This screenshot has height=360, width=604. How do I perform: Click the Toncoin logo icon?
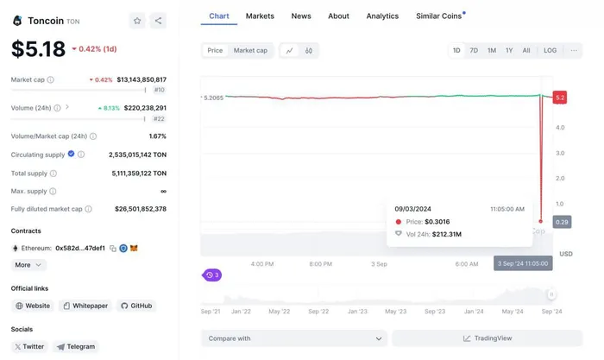pos(17,21)
